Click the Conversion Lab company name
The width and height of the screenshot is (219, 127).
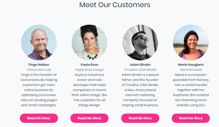tap(39, 70)
